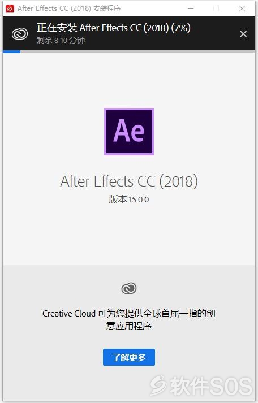Click the unfilled gray part of progress bar
Viewport: 258px width, 403px height.
coord(137,53)
